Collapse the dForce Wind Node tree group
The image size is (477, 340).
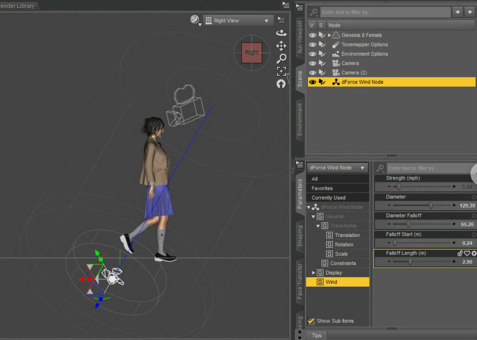click(308, 207)
